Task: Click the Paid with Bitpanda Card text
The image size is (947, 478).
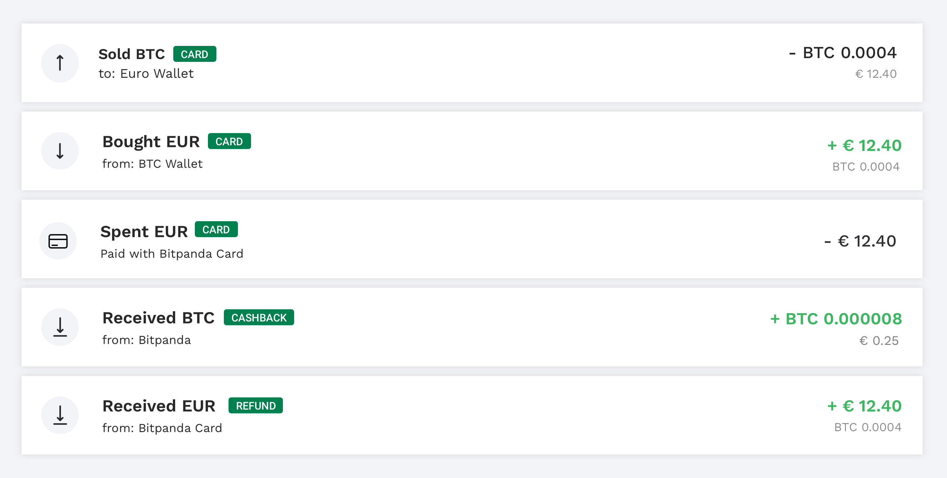Action: click(171, 254)
